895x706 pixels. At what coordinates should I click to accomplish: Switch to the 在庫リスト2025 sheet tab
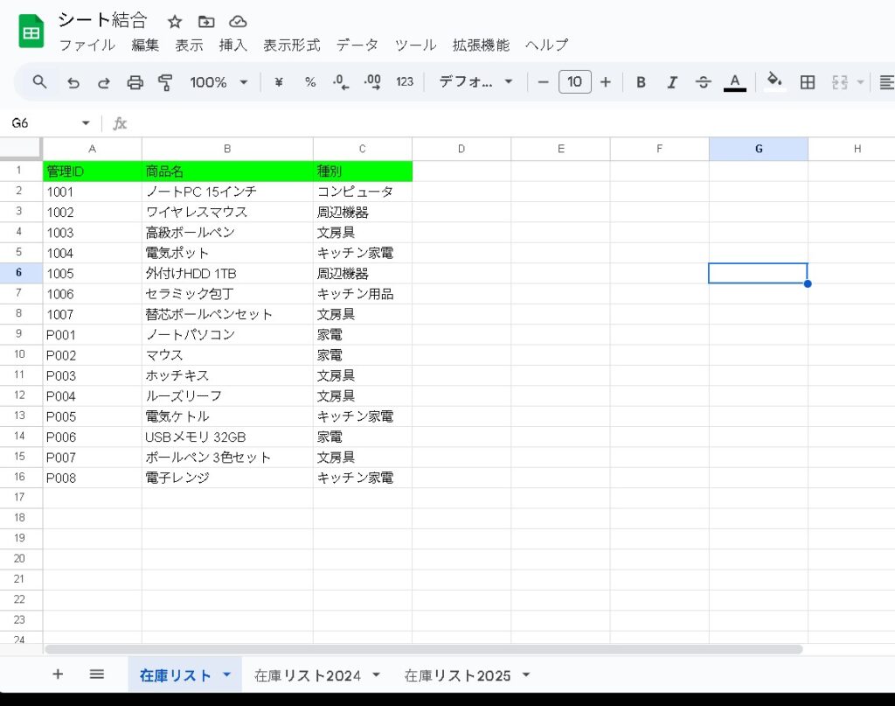click(x=457, y=675)
